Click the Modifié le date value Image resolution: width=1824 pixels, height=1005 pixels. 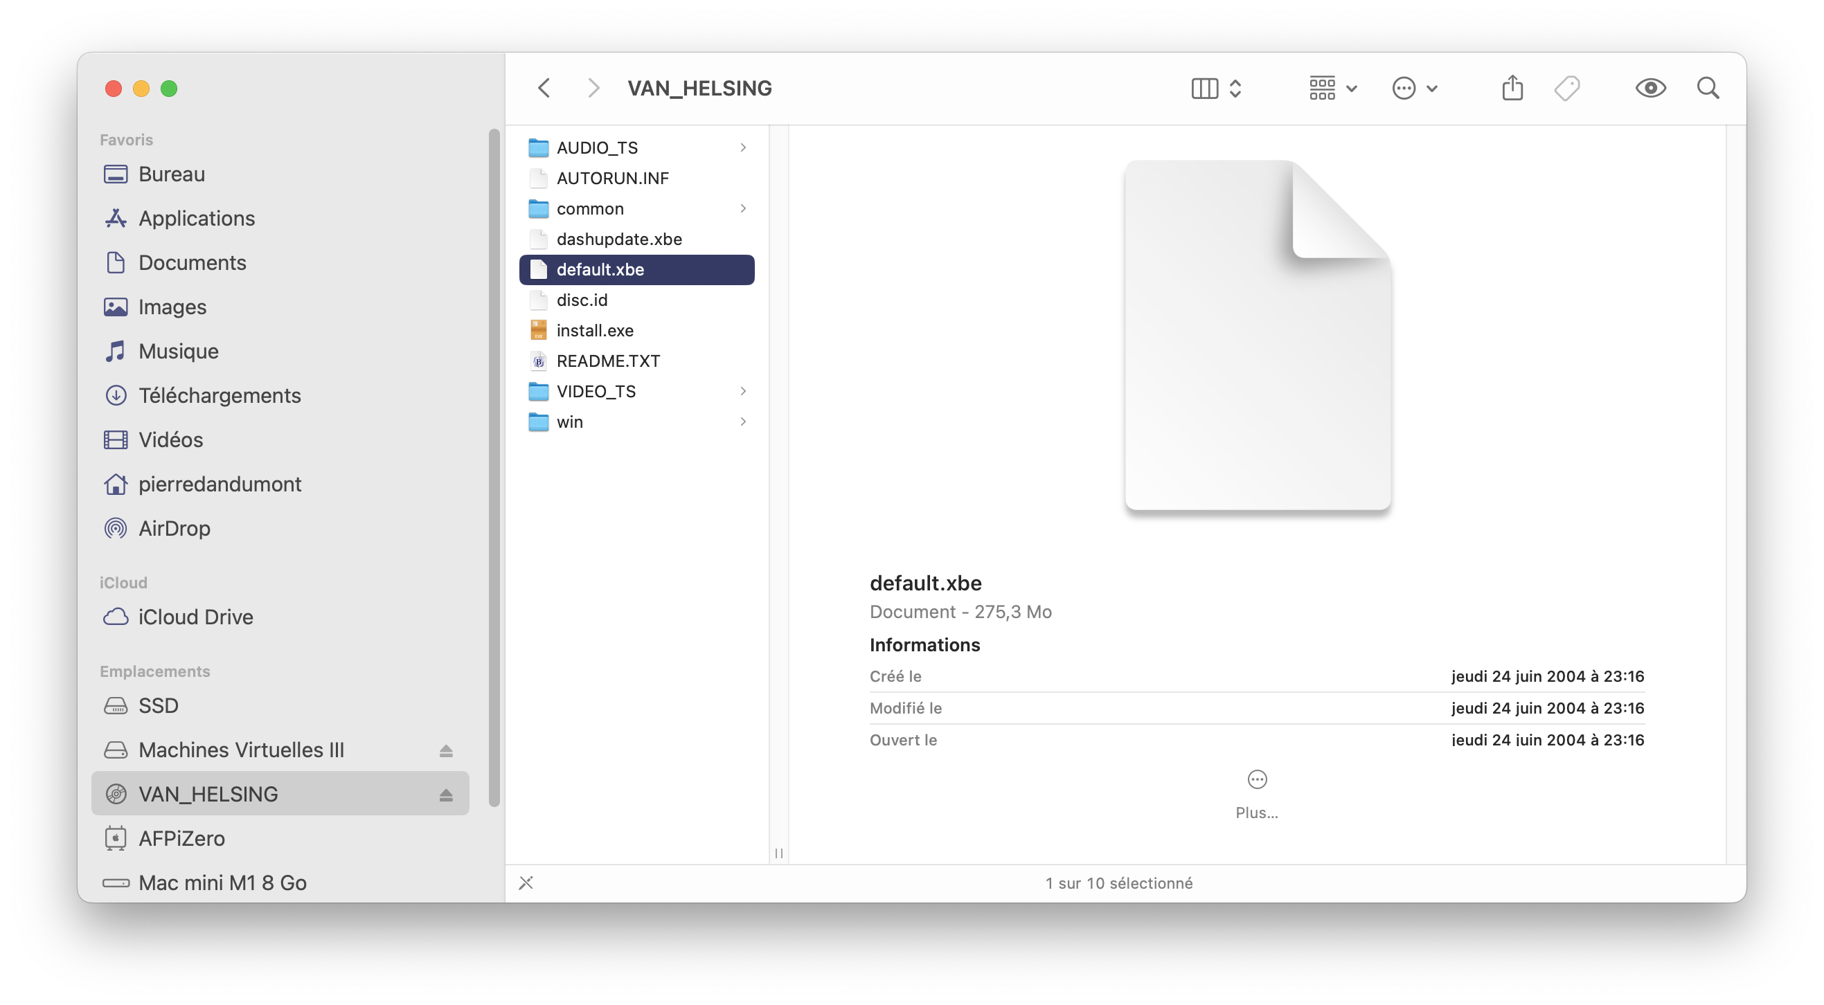pyautogui.click(x=1547, y=708)
